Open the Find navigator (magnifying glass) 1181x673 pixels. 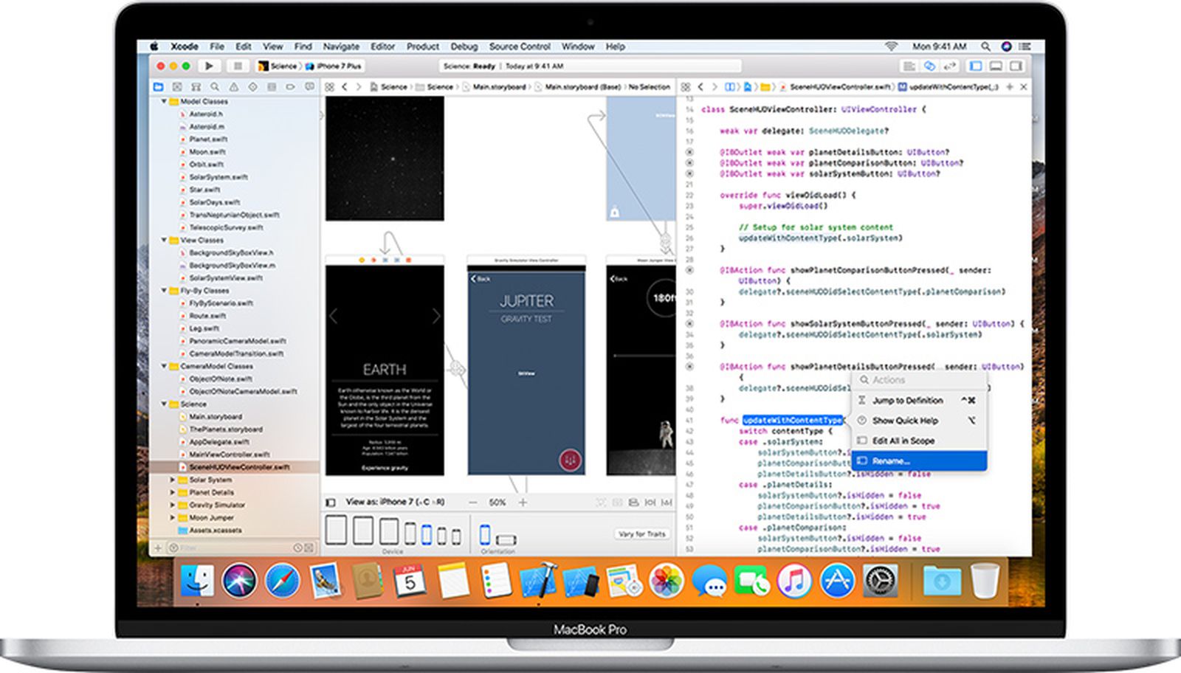(x=215, y=87)
